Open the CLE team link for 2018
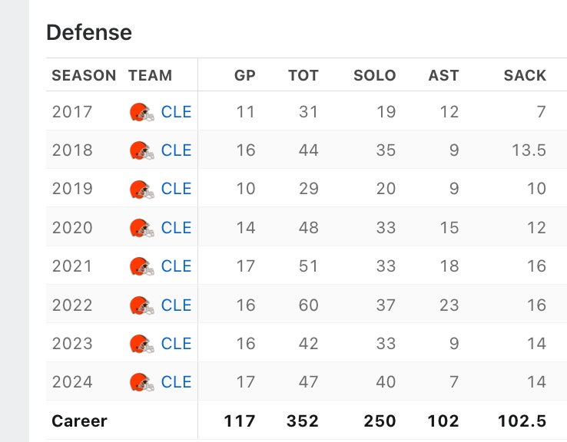 pyautogui.click(x=176, y=150)
